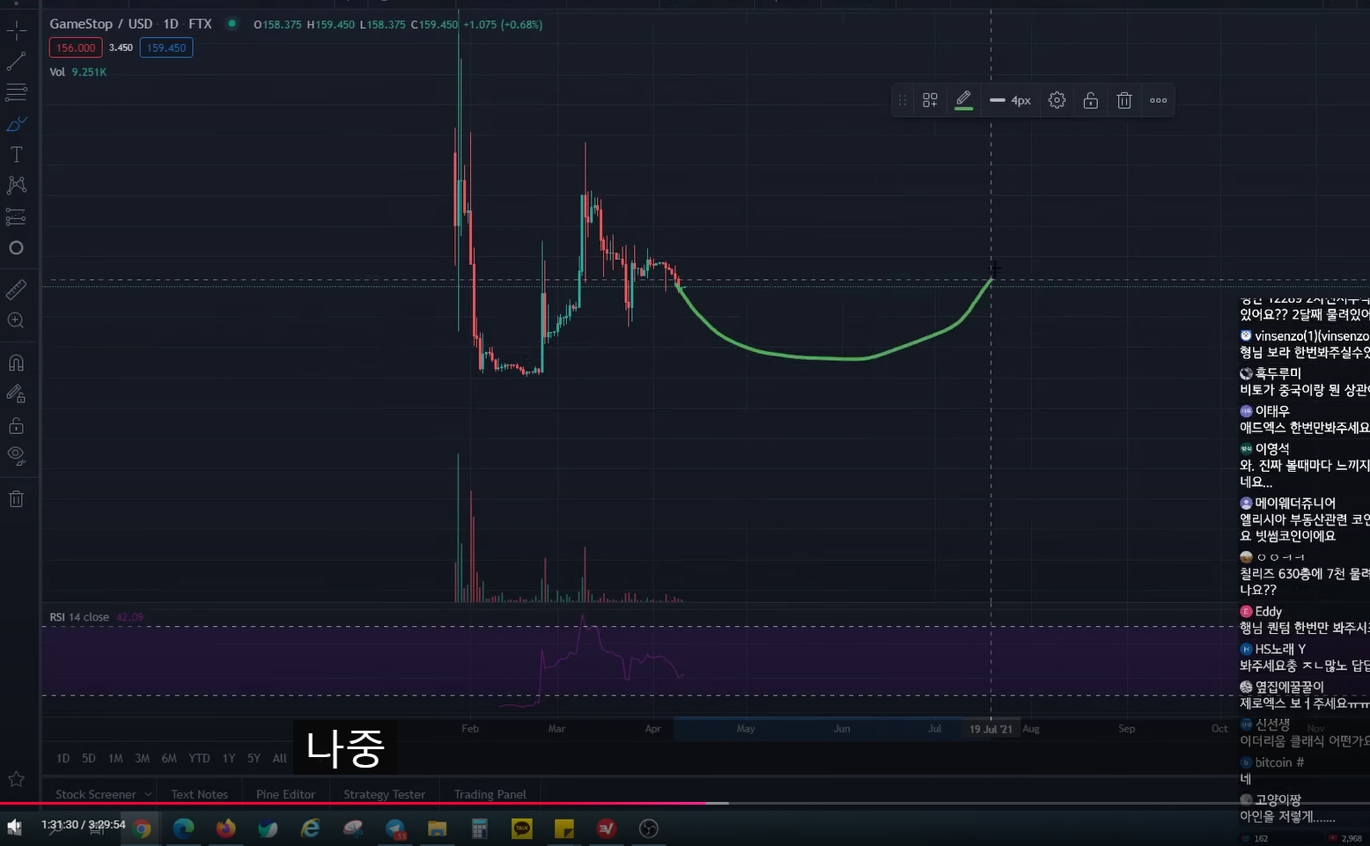Set chart range to 1D

point(63,758)
